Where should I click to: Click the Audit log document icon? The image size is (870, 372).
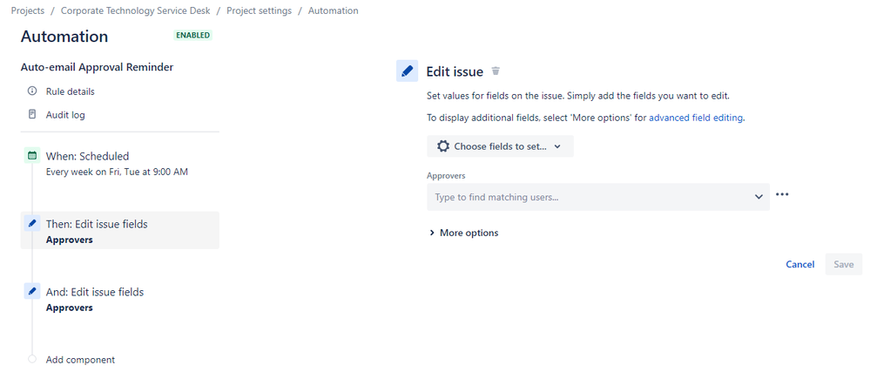coord(32,114)
